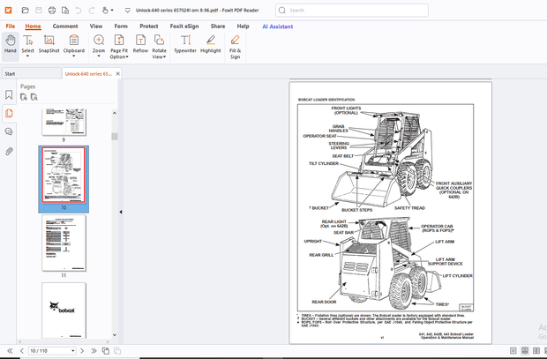
Task: Select the Highlight tool
Action: tap(211, 43)
